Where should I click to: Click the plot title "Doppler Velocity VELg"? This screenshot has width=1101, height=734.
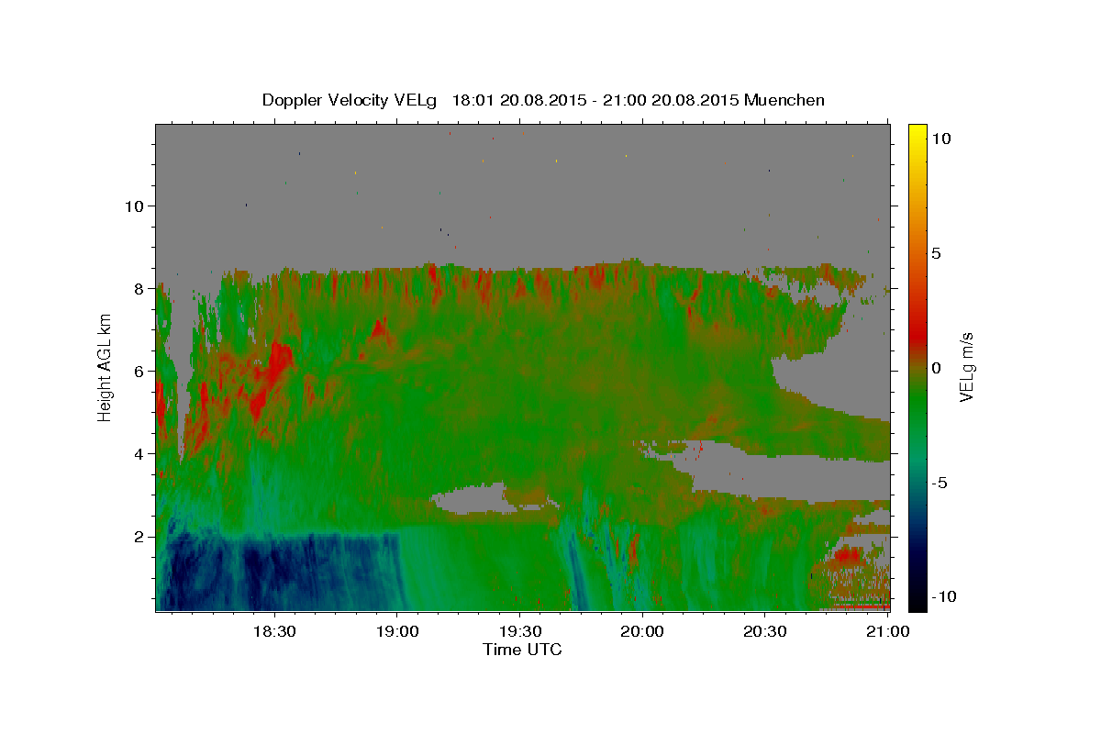[x=350, y=100]
